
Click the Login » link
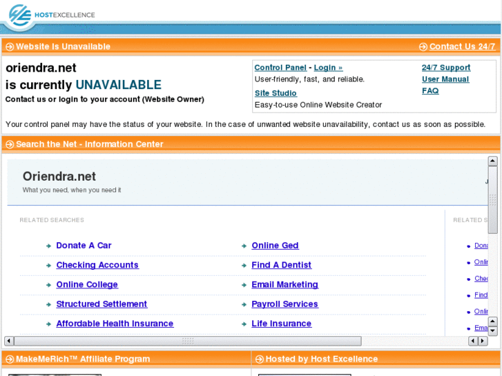(328, 68)
